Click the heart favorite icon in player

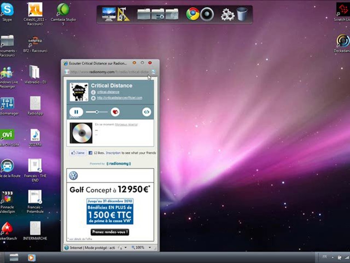(x=115, y=112)
